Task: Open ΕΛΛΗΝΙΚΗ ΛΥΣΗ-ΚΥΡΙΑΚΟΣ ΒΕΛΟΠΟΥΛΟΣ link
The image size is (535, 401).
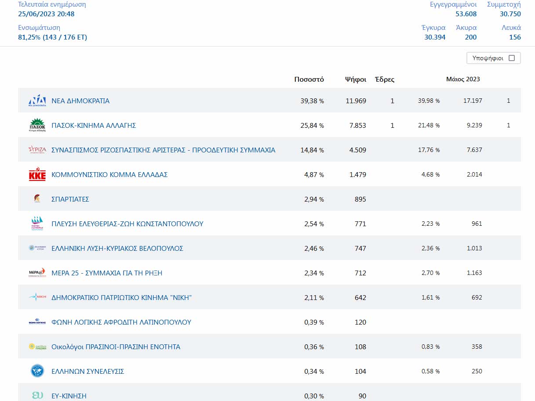Action: pyautogui.click(x=117, y=248)
